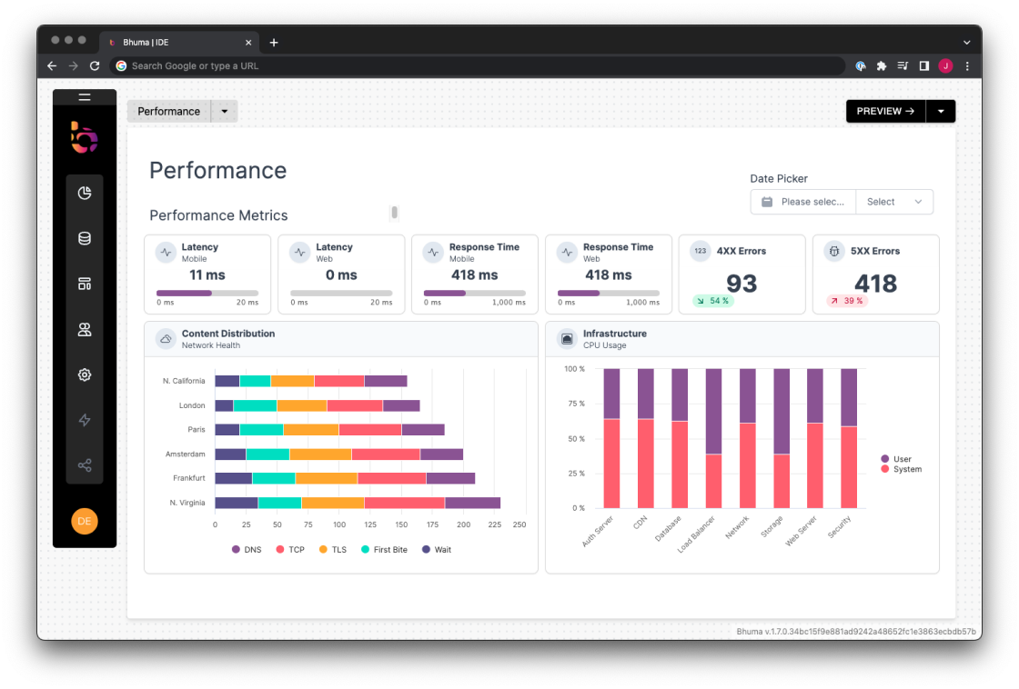This screenshot has height=689, width=1019.
Task: Click the Bhuma version string footer
Action: coord(856,631)
